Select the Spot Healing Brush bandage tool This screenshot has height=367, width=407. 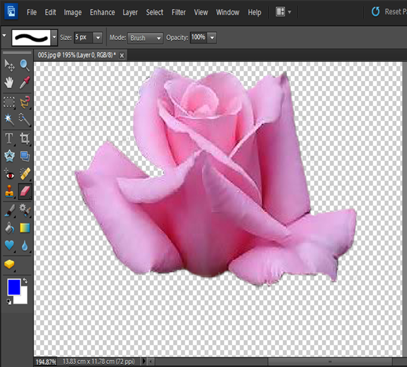[25, 174]
